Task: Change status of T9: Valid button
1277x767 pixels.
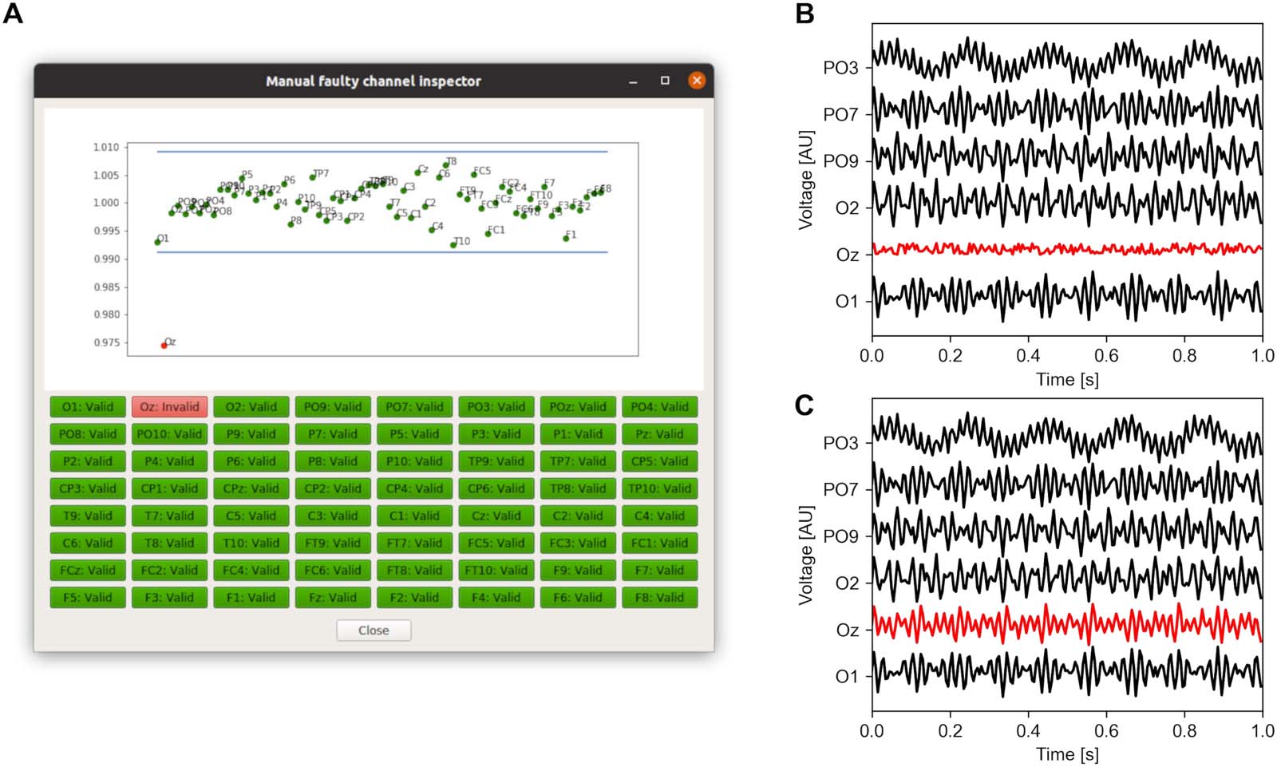Action: (x=88, y=516)
